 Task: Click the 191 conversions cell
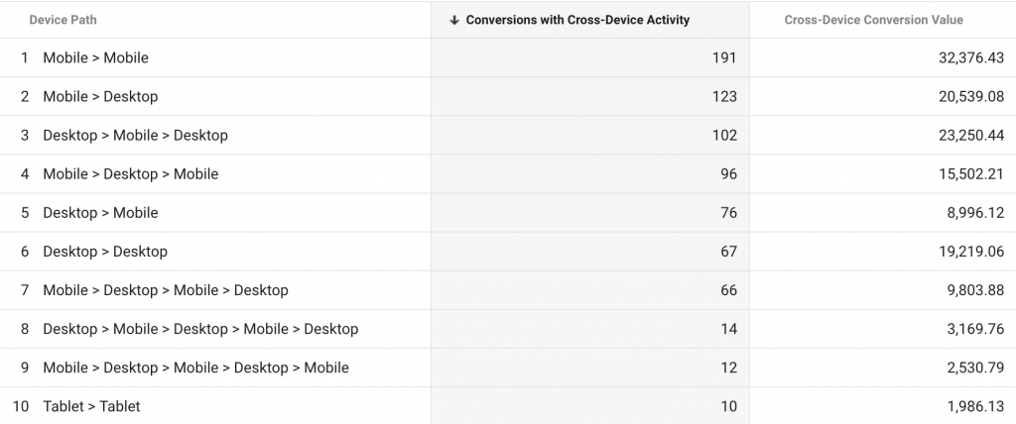[x=724, y=58]
